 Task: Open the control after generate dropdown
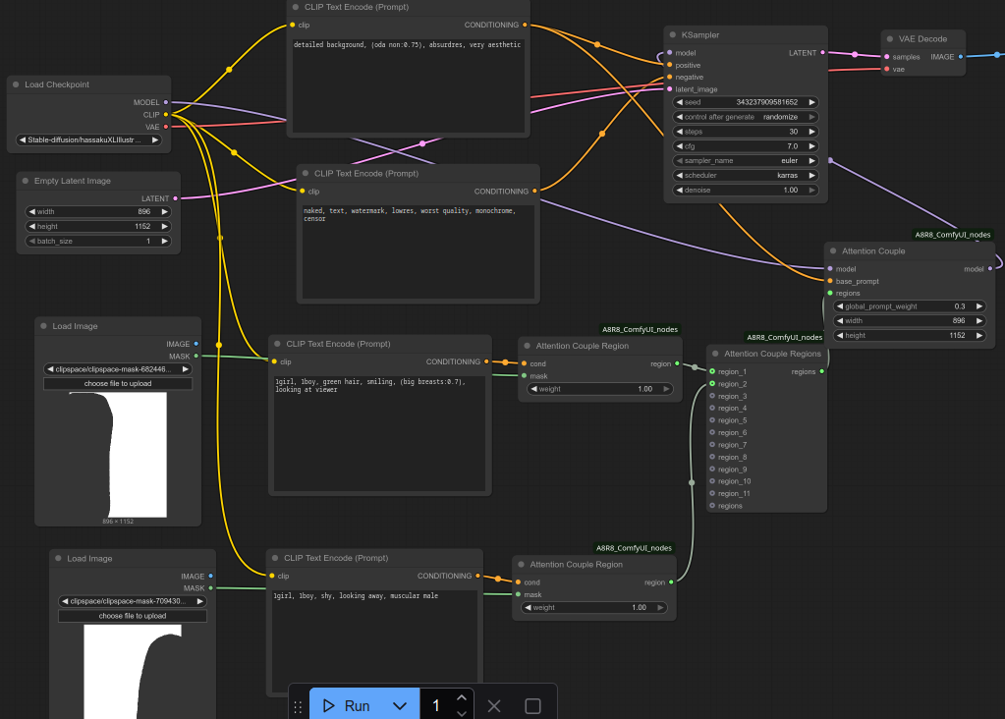[746, 117]
